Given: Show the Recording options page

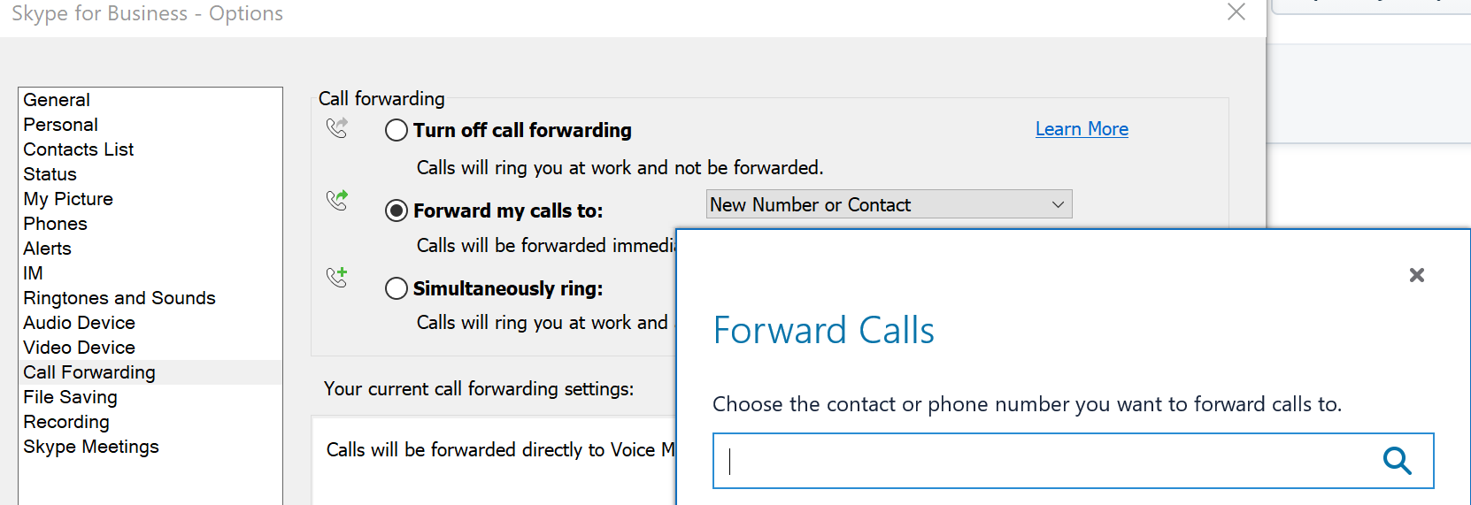Looking at the screenshot, I should pyautogui.click(x=66, y=422).
